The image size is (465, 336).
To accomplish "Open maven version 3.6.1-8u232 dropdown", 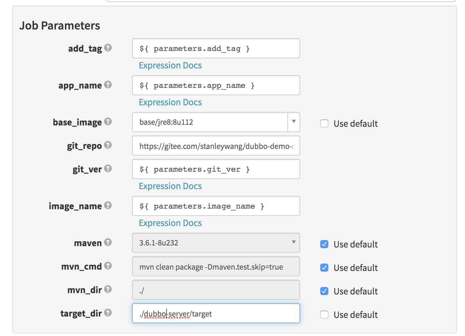I will pyautogui.click(x=216, y=243).
